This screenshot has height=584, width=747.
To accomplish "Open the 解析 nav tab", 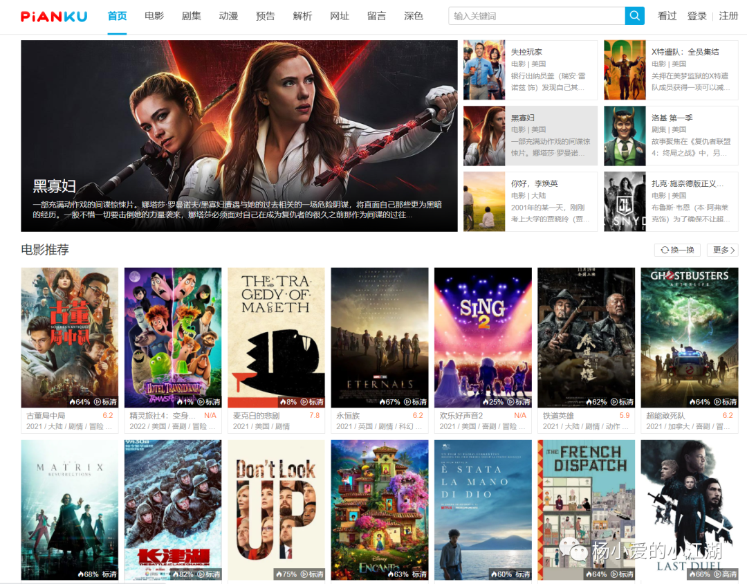I will (x=302, y=16).
